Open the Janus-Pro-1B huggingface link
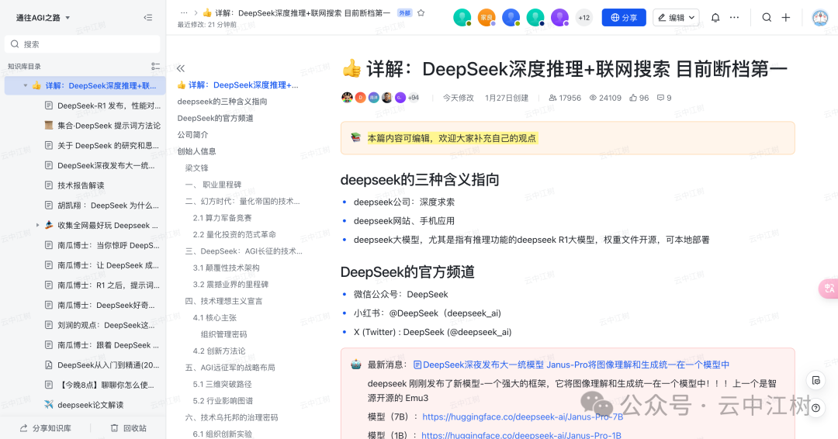Image resolution: width=838 pixels, height=439 pixels. [521, 434]
